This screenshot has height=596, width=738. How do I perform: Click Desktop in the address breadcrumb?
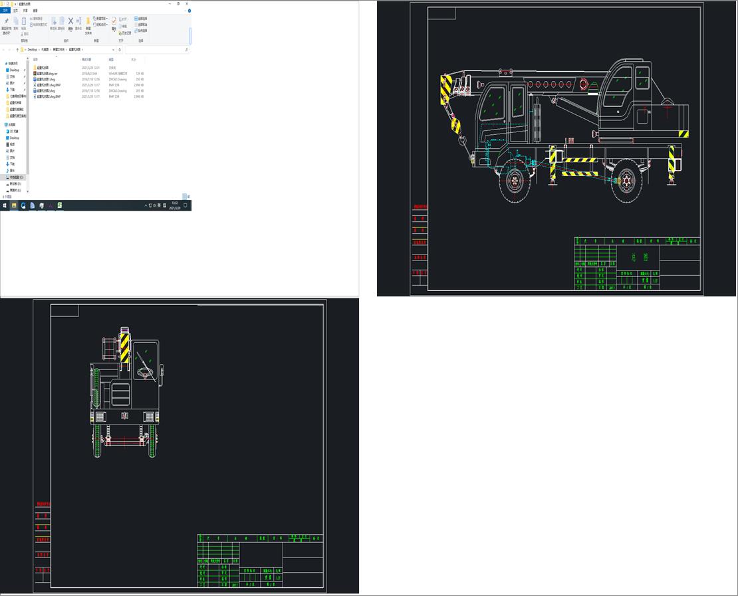pos(33,50)
